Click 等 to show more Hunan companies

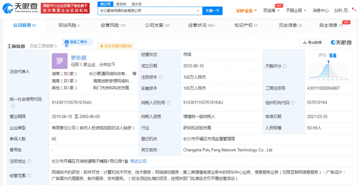tap(134, 74)
